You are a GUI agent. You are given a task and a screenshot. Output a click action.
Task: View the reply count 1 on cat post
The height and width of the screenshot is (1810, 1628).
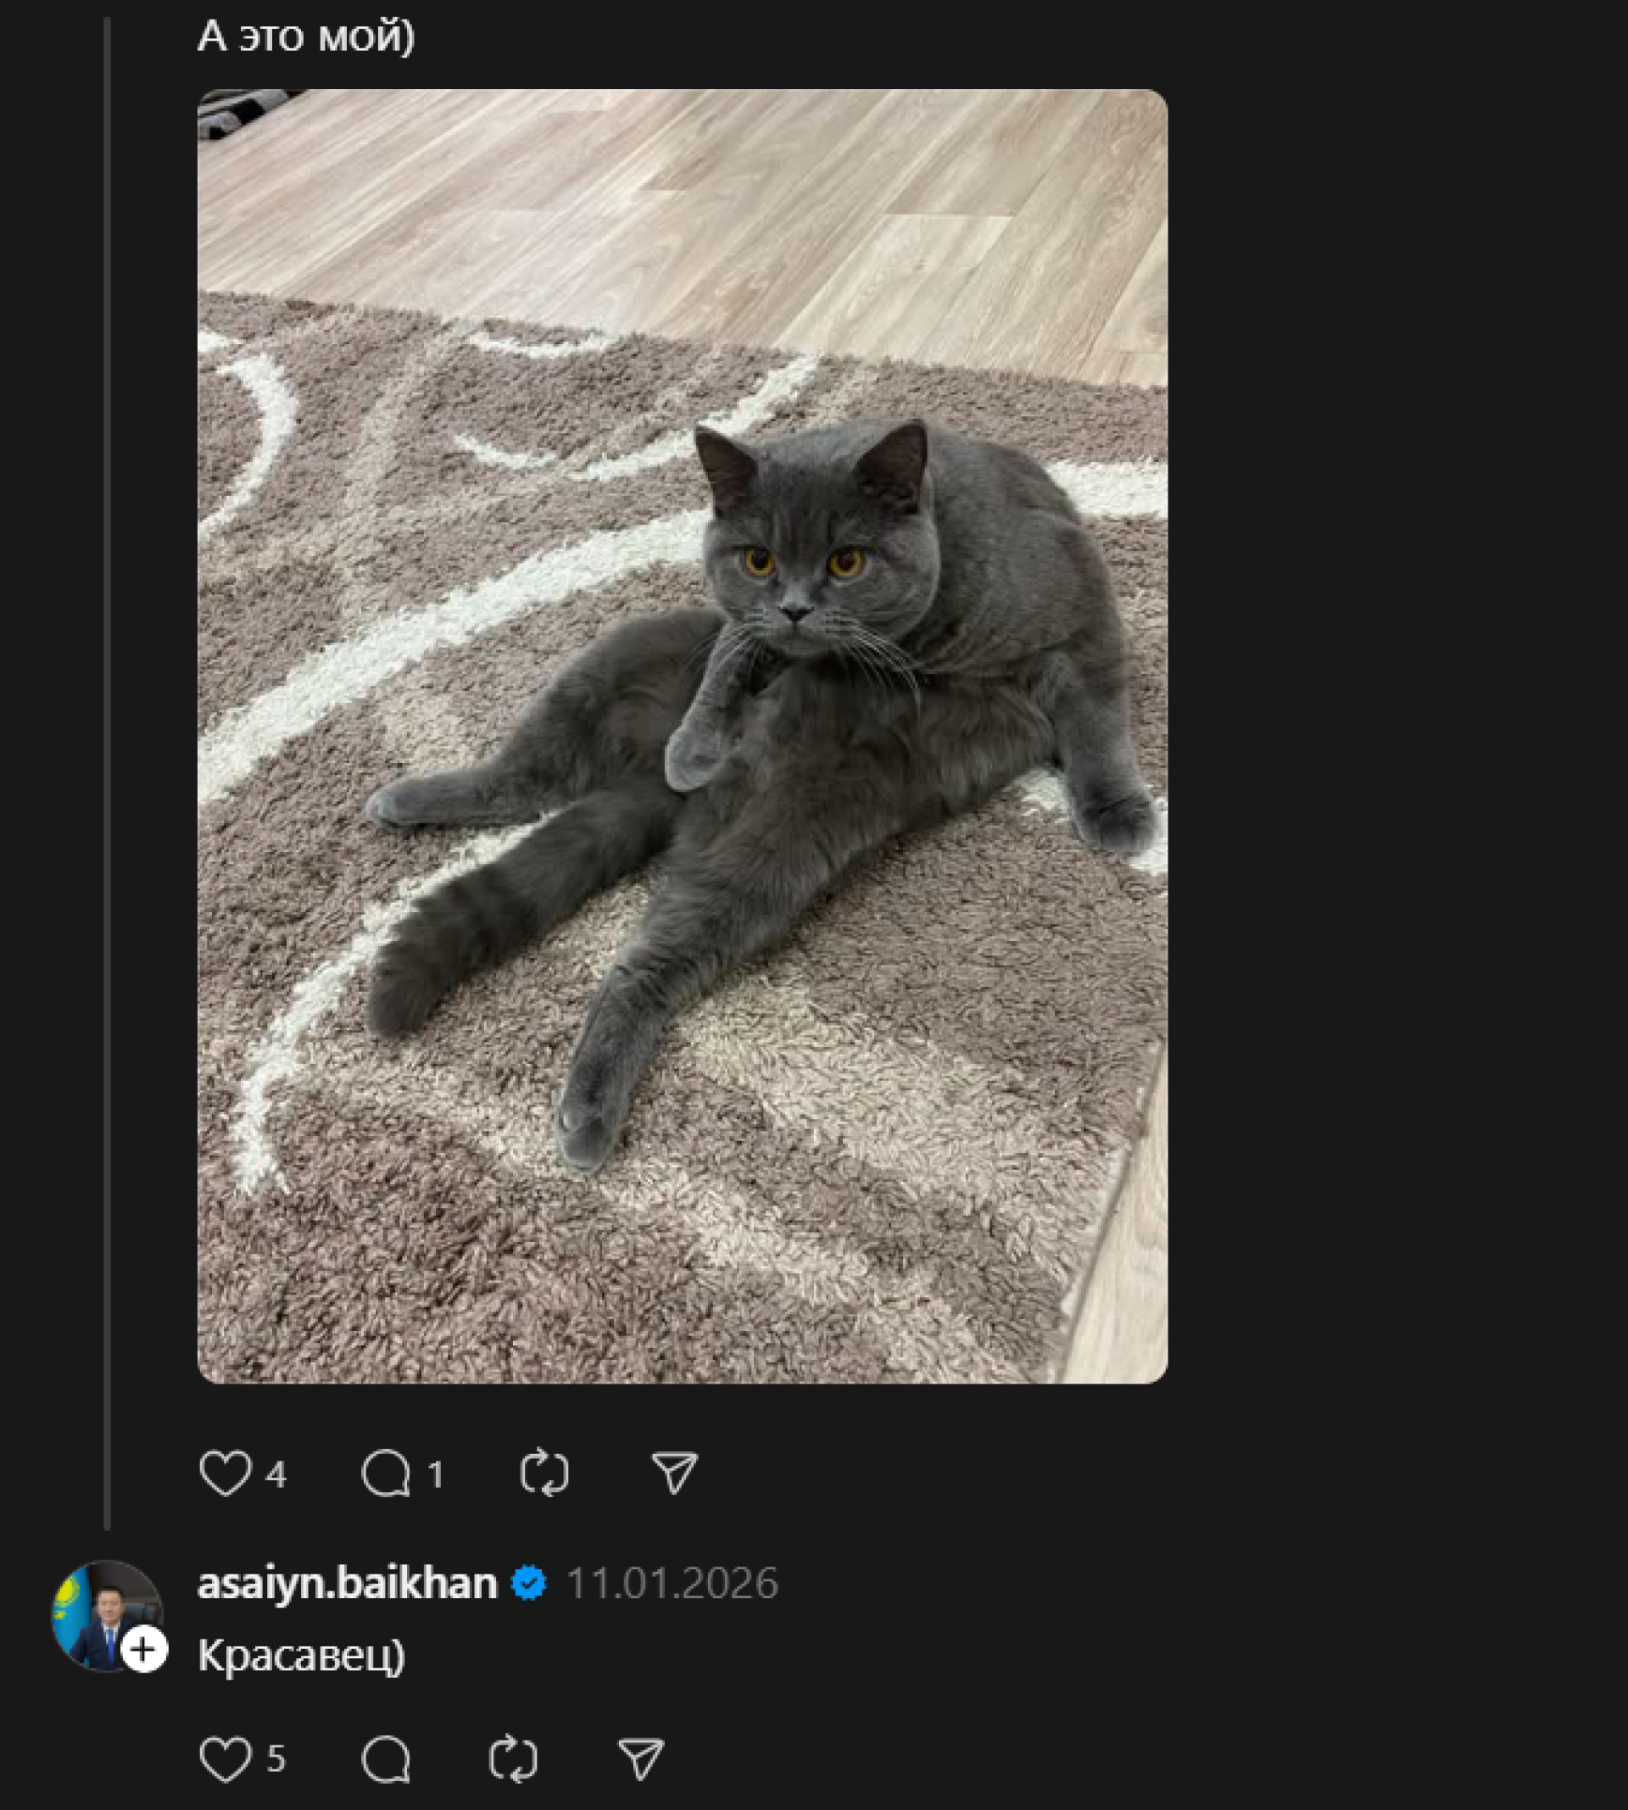[x=436, y=1474]
